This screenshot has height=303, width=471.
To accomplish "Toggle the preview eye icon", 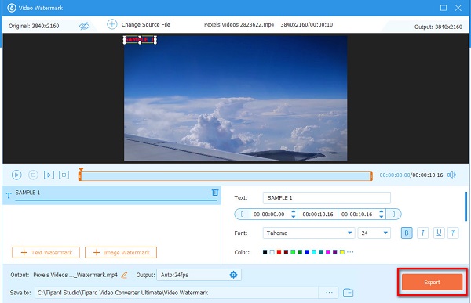I will pyautogui.click(x=84, y=26).
